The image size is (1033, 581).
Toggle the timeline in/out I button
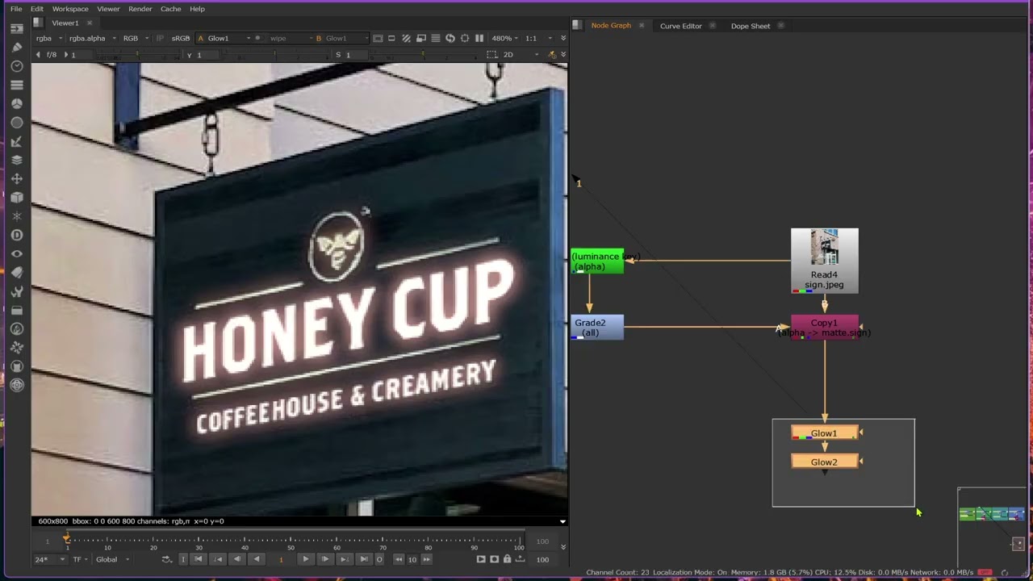pyautogui.click(x=183, y=559)
